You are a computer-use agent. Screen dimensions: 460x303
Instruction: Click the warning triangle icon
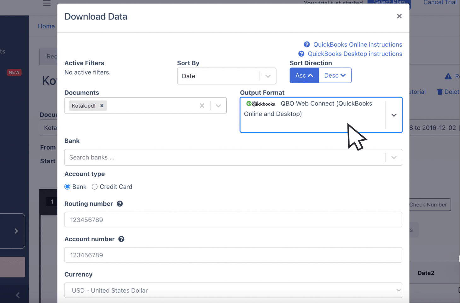tap(448, 76)
